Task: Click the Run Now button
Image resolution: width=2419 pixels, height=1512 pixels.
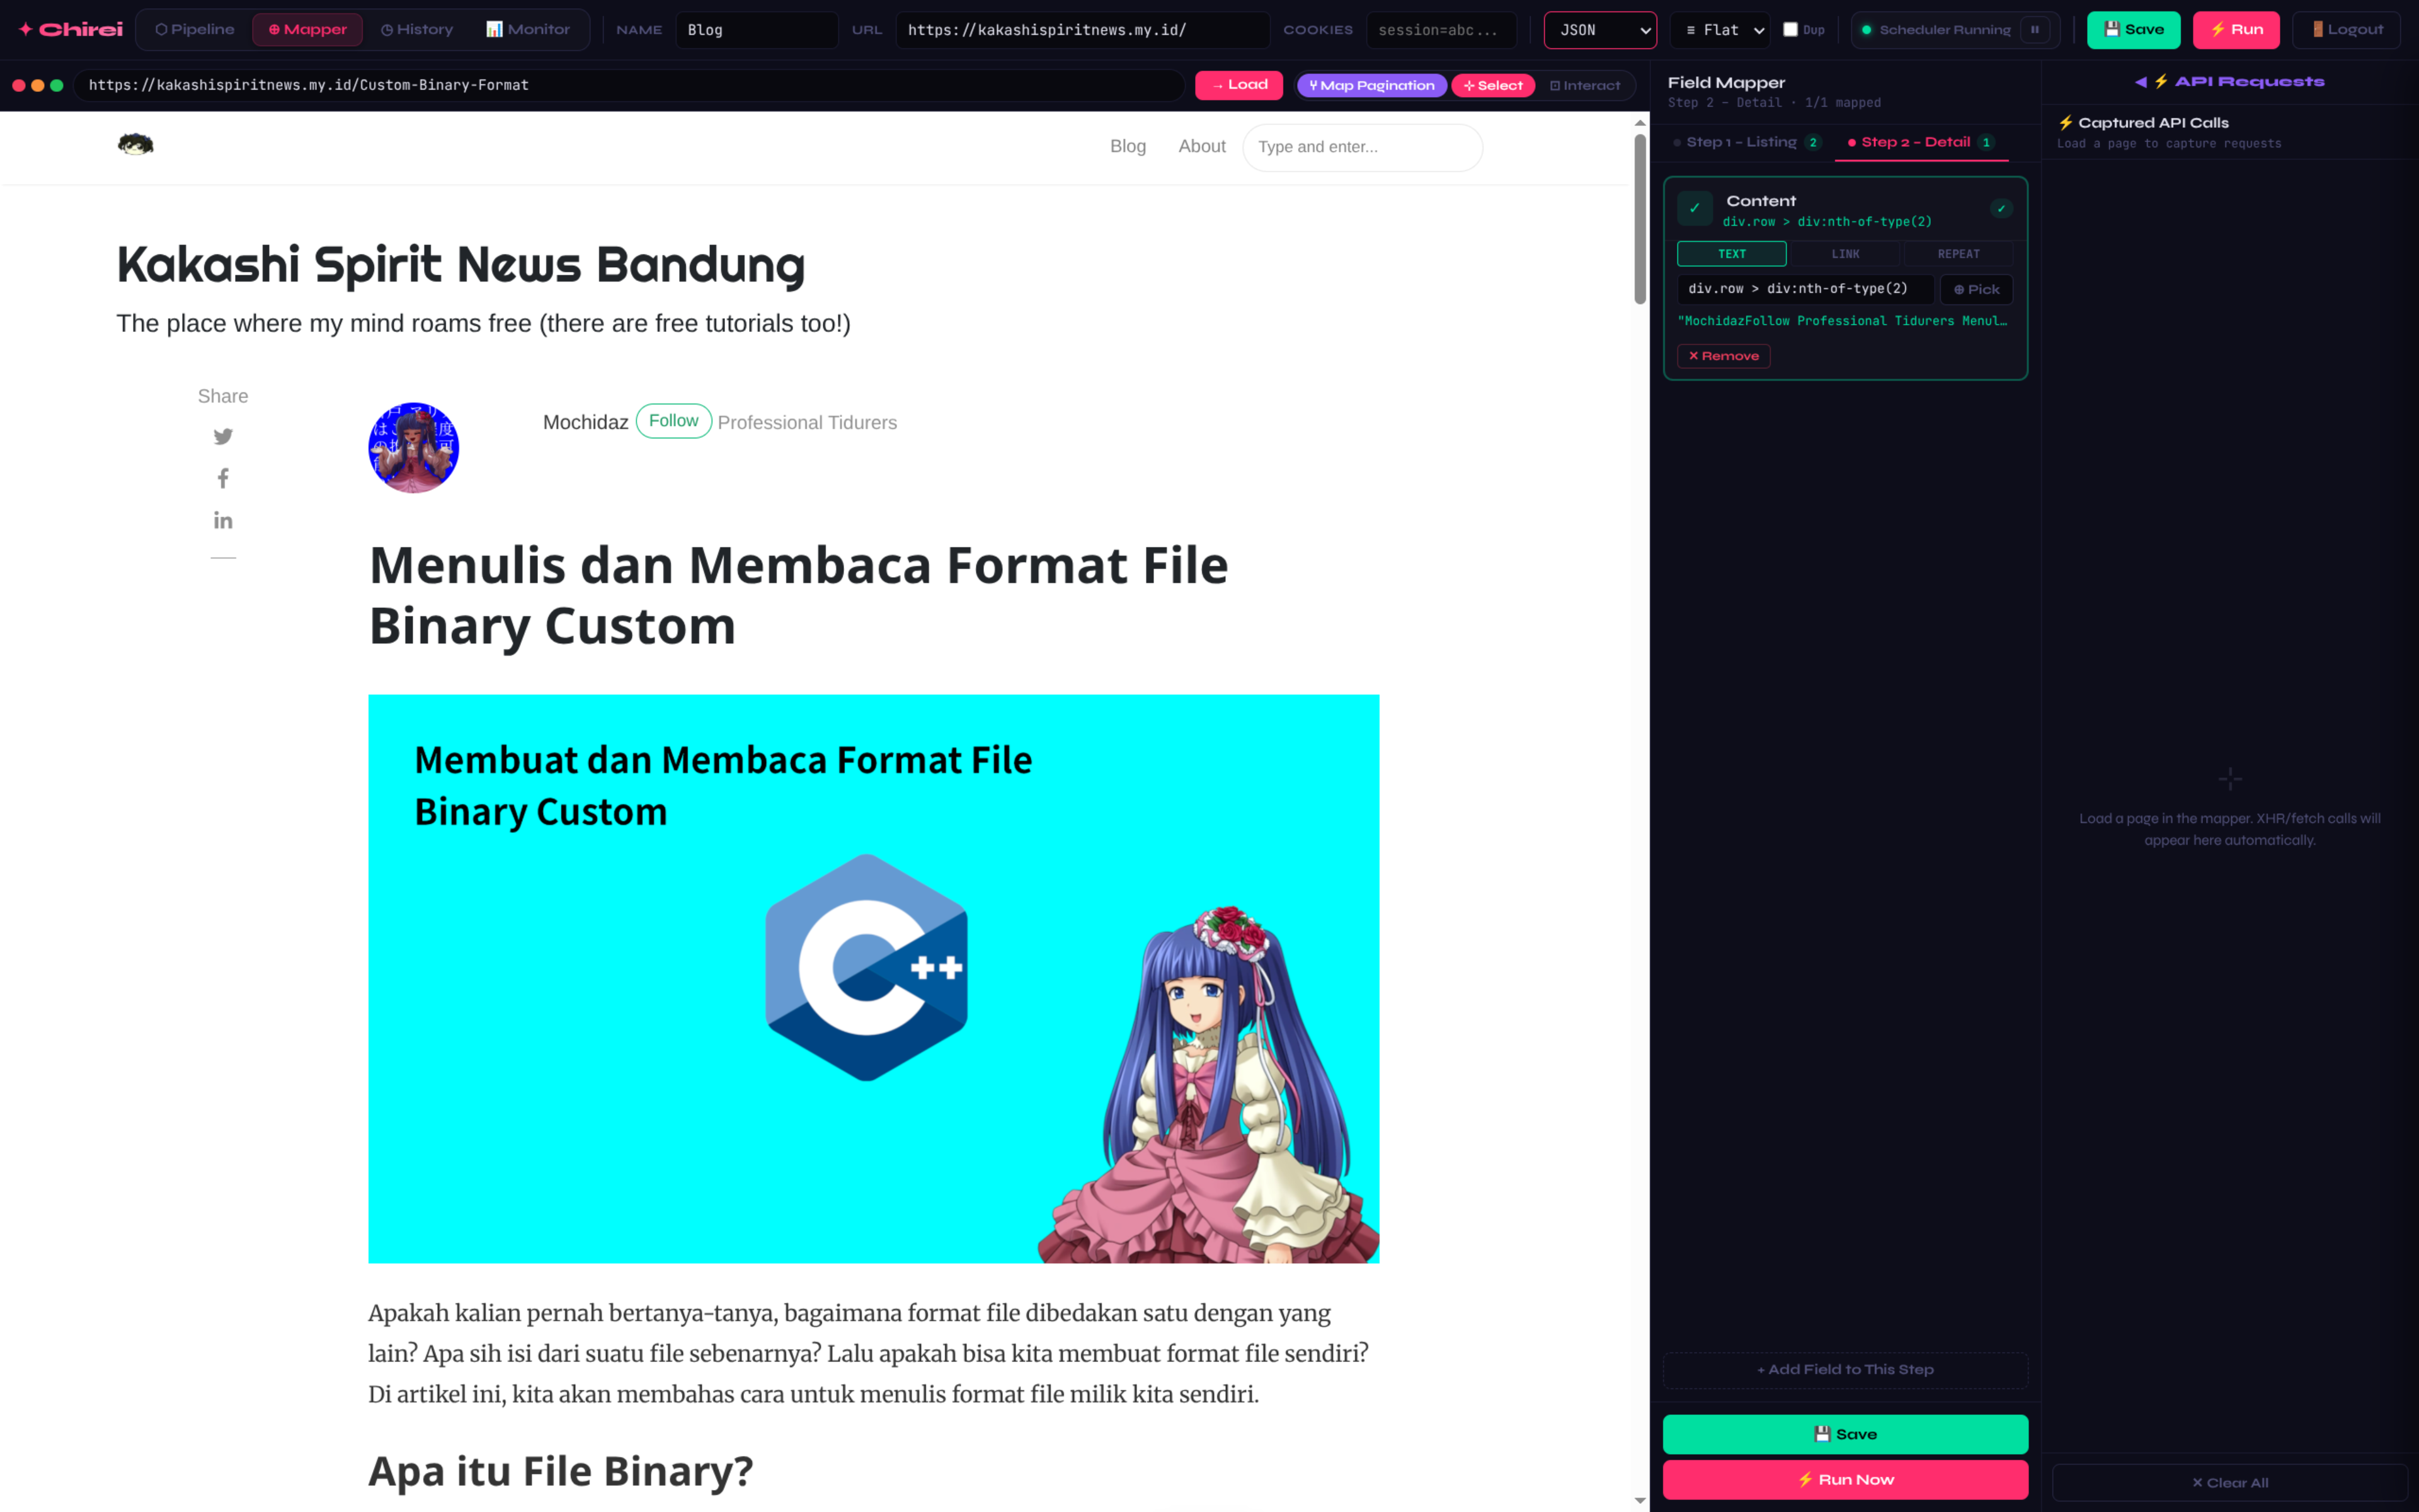Action: pyautogui.click(x=1845, y=1479)
